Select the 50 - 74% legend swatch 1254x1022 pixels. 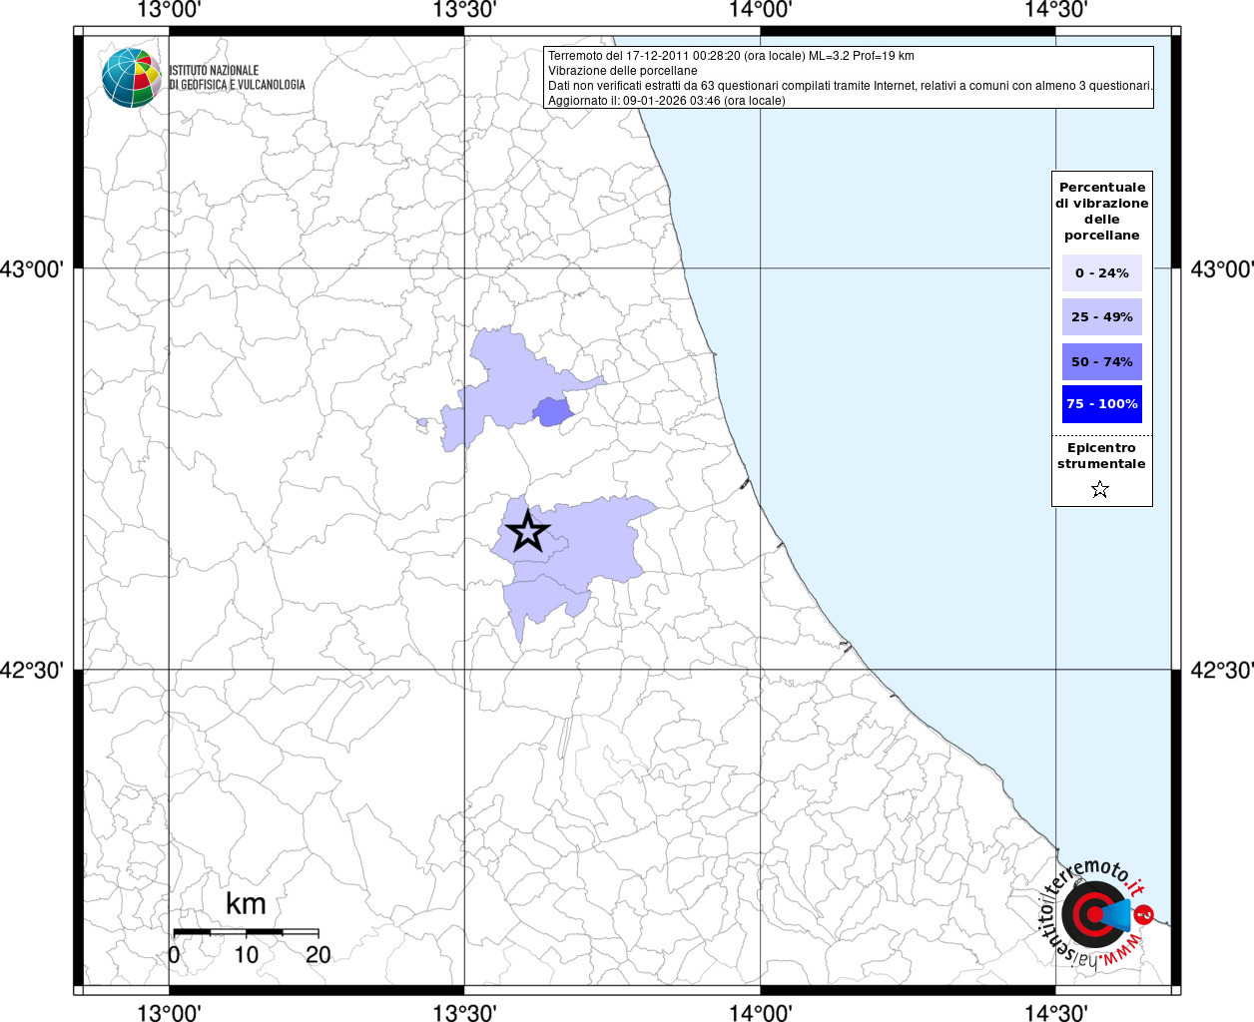point(1102,361)
